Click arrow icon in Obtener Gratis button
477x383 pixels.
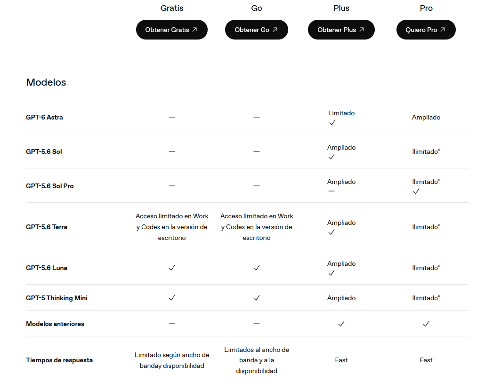click(x=194, y=30)
